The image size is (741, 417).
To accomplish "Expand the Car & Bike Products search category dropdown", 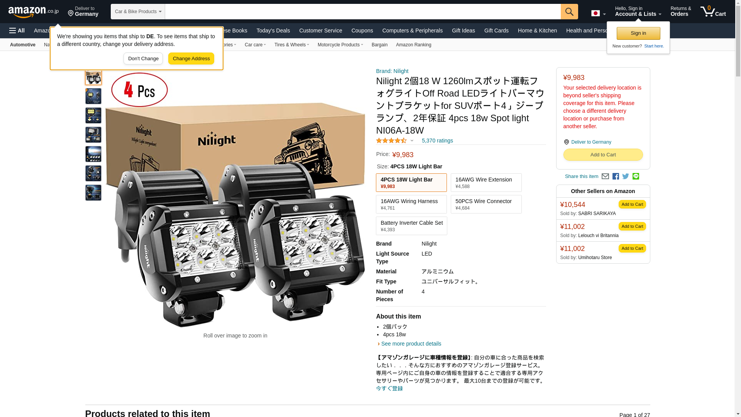I will [x=138, y=12].
